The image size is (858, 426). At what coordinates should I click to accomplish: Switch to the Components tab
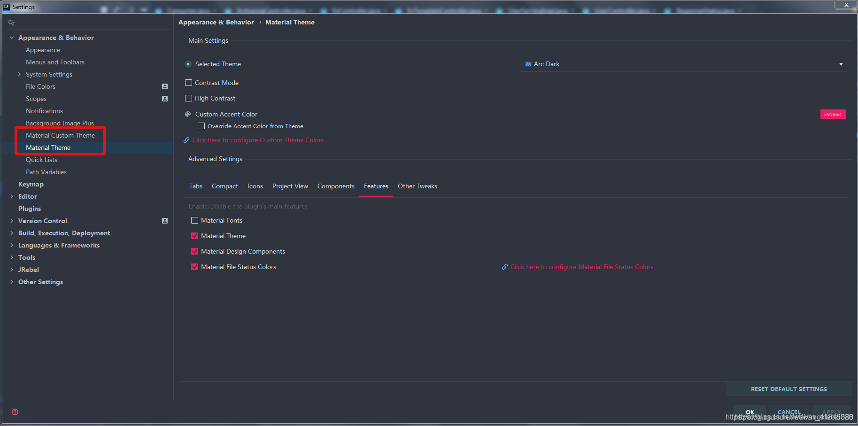coord(336,186)
